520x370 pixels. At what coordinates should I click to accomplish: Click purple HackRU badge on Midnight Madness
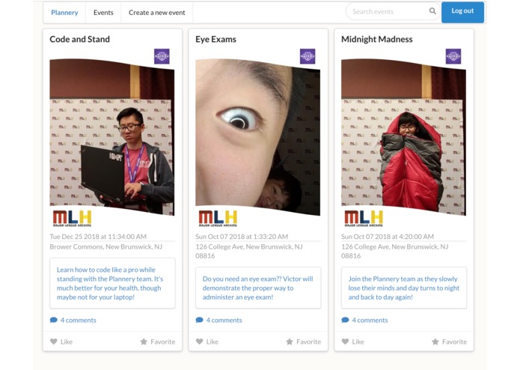click(453, 56)
